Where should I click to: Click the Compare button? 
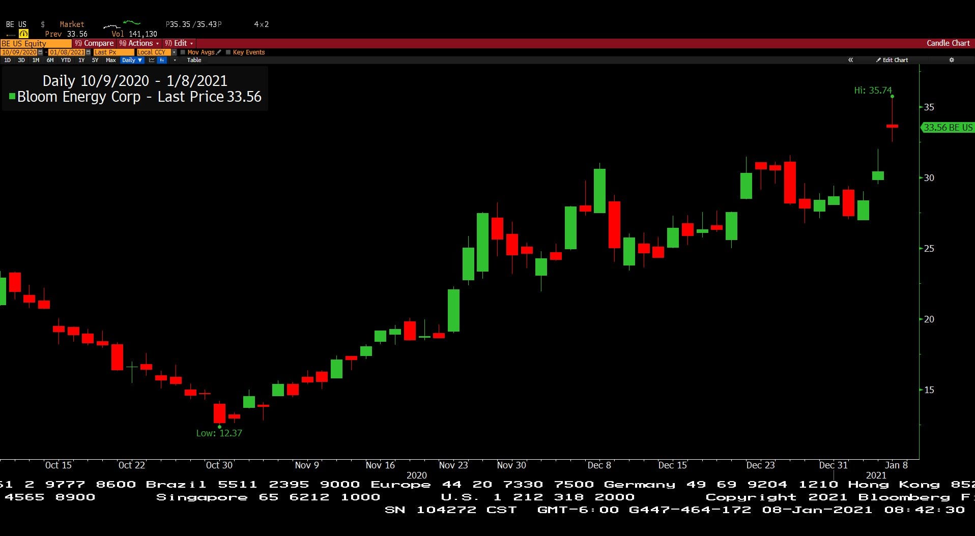tap(94, 43)
